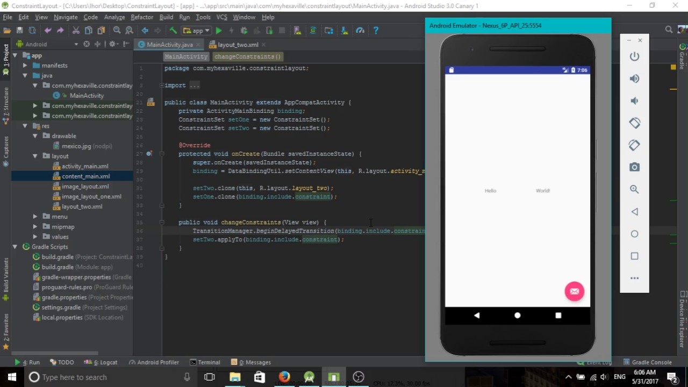688x387 pixels.
Task: Select the MainActivity.java editor tab
Action: pyautogui.click(x=170, y=45)
